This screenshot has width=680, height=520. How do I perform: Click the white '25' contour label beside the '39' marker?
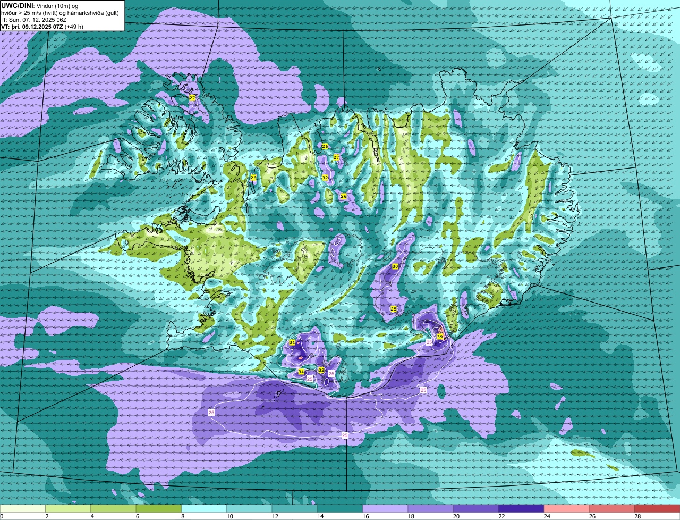coord(429,342)
